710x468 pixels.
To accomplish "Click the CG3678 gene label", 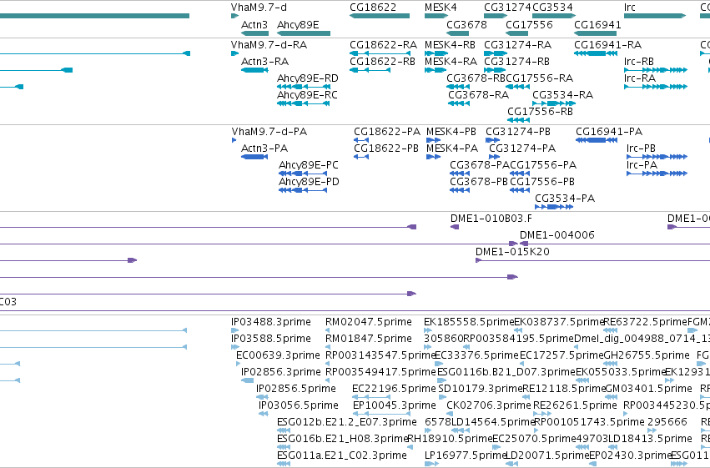I will [466, 24].
